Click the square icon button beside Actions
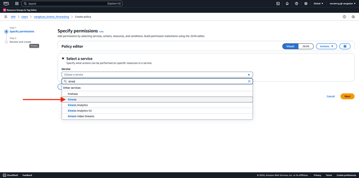The width and height of the screenshot is (359, 178). click(345, 46)
